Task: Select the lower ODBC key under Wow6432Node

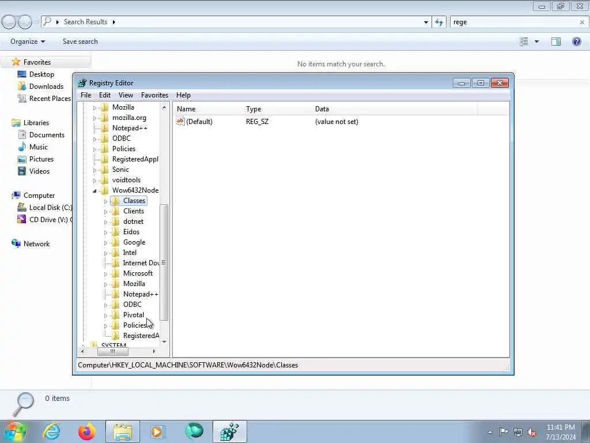Action: 133,305
